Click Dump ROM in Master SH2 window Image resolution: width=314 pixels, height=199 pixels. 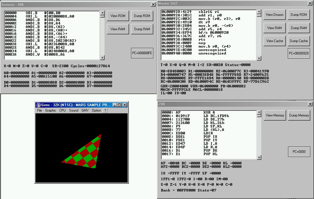click(x=299, y=15)
